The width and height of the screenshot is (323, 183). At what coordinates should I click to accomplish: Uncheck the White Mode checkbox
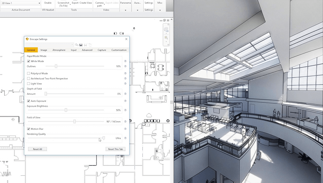click(29, 61)
